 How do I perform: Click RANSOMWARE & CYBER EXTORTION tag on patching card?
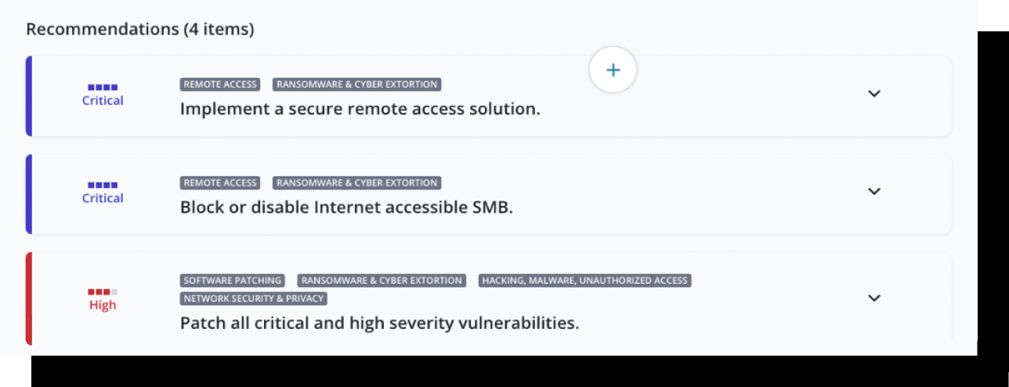click(x=382, y=280)
